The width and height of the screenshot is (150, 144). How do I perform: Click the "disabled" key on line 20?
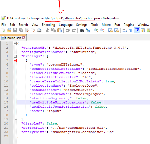tap(32, 123)
